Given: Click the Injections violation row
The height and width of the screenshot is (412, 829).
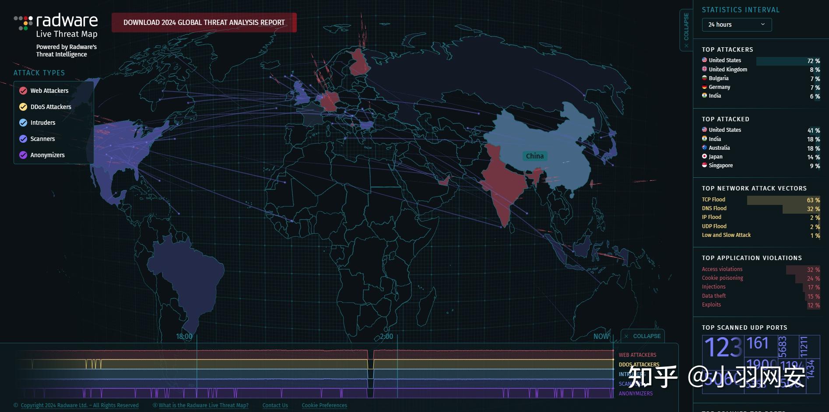Looking at the screenshot, I should click(x=761, y=287).
